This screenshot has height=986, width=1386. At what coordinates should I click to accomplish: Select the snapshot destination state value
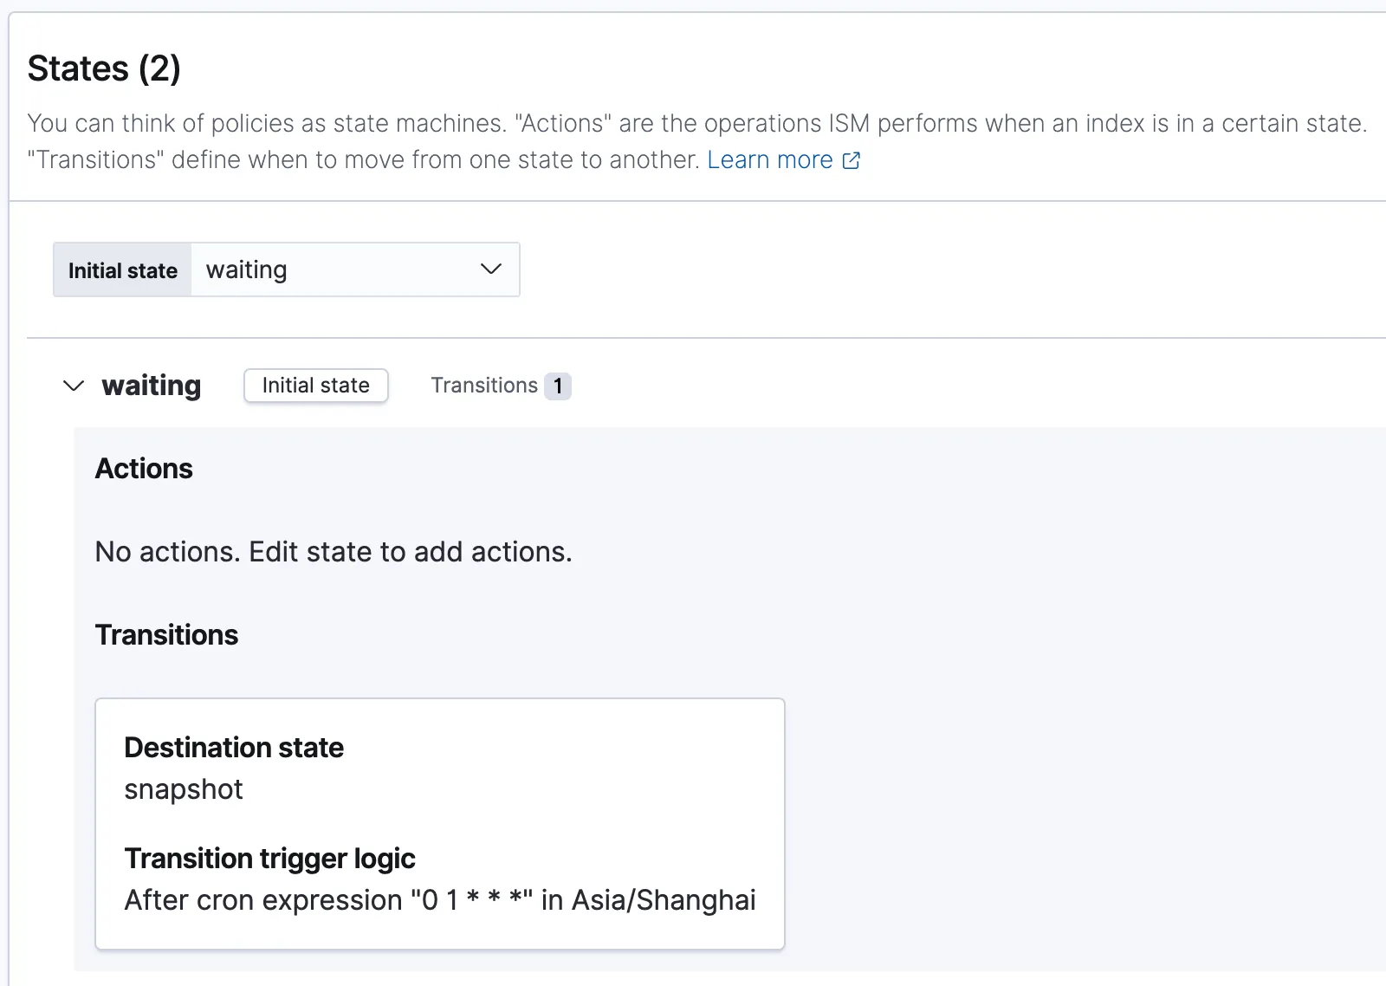(184, 789)
